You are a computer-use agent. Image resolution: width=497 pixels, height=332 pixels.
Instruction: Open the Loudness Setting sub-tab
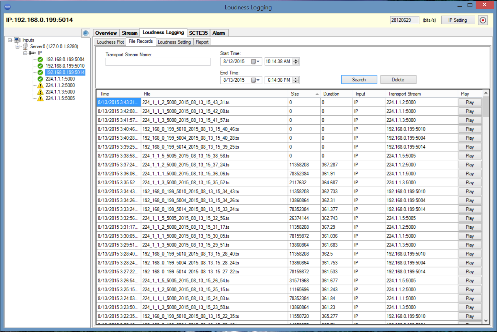174,42
